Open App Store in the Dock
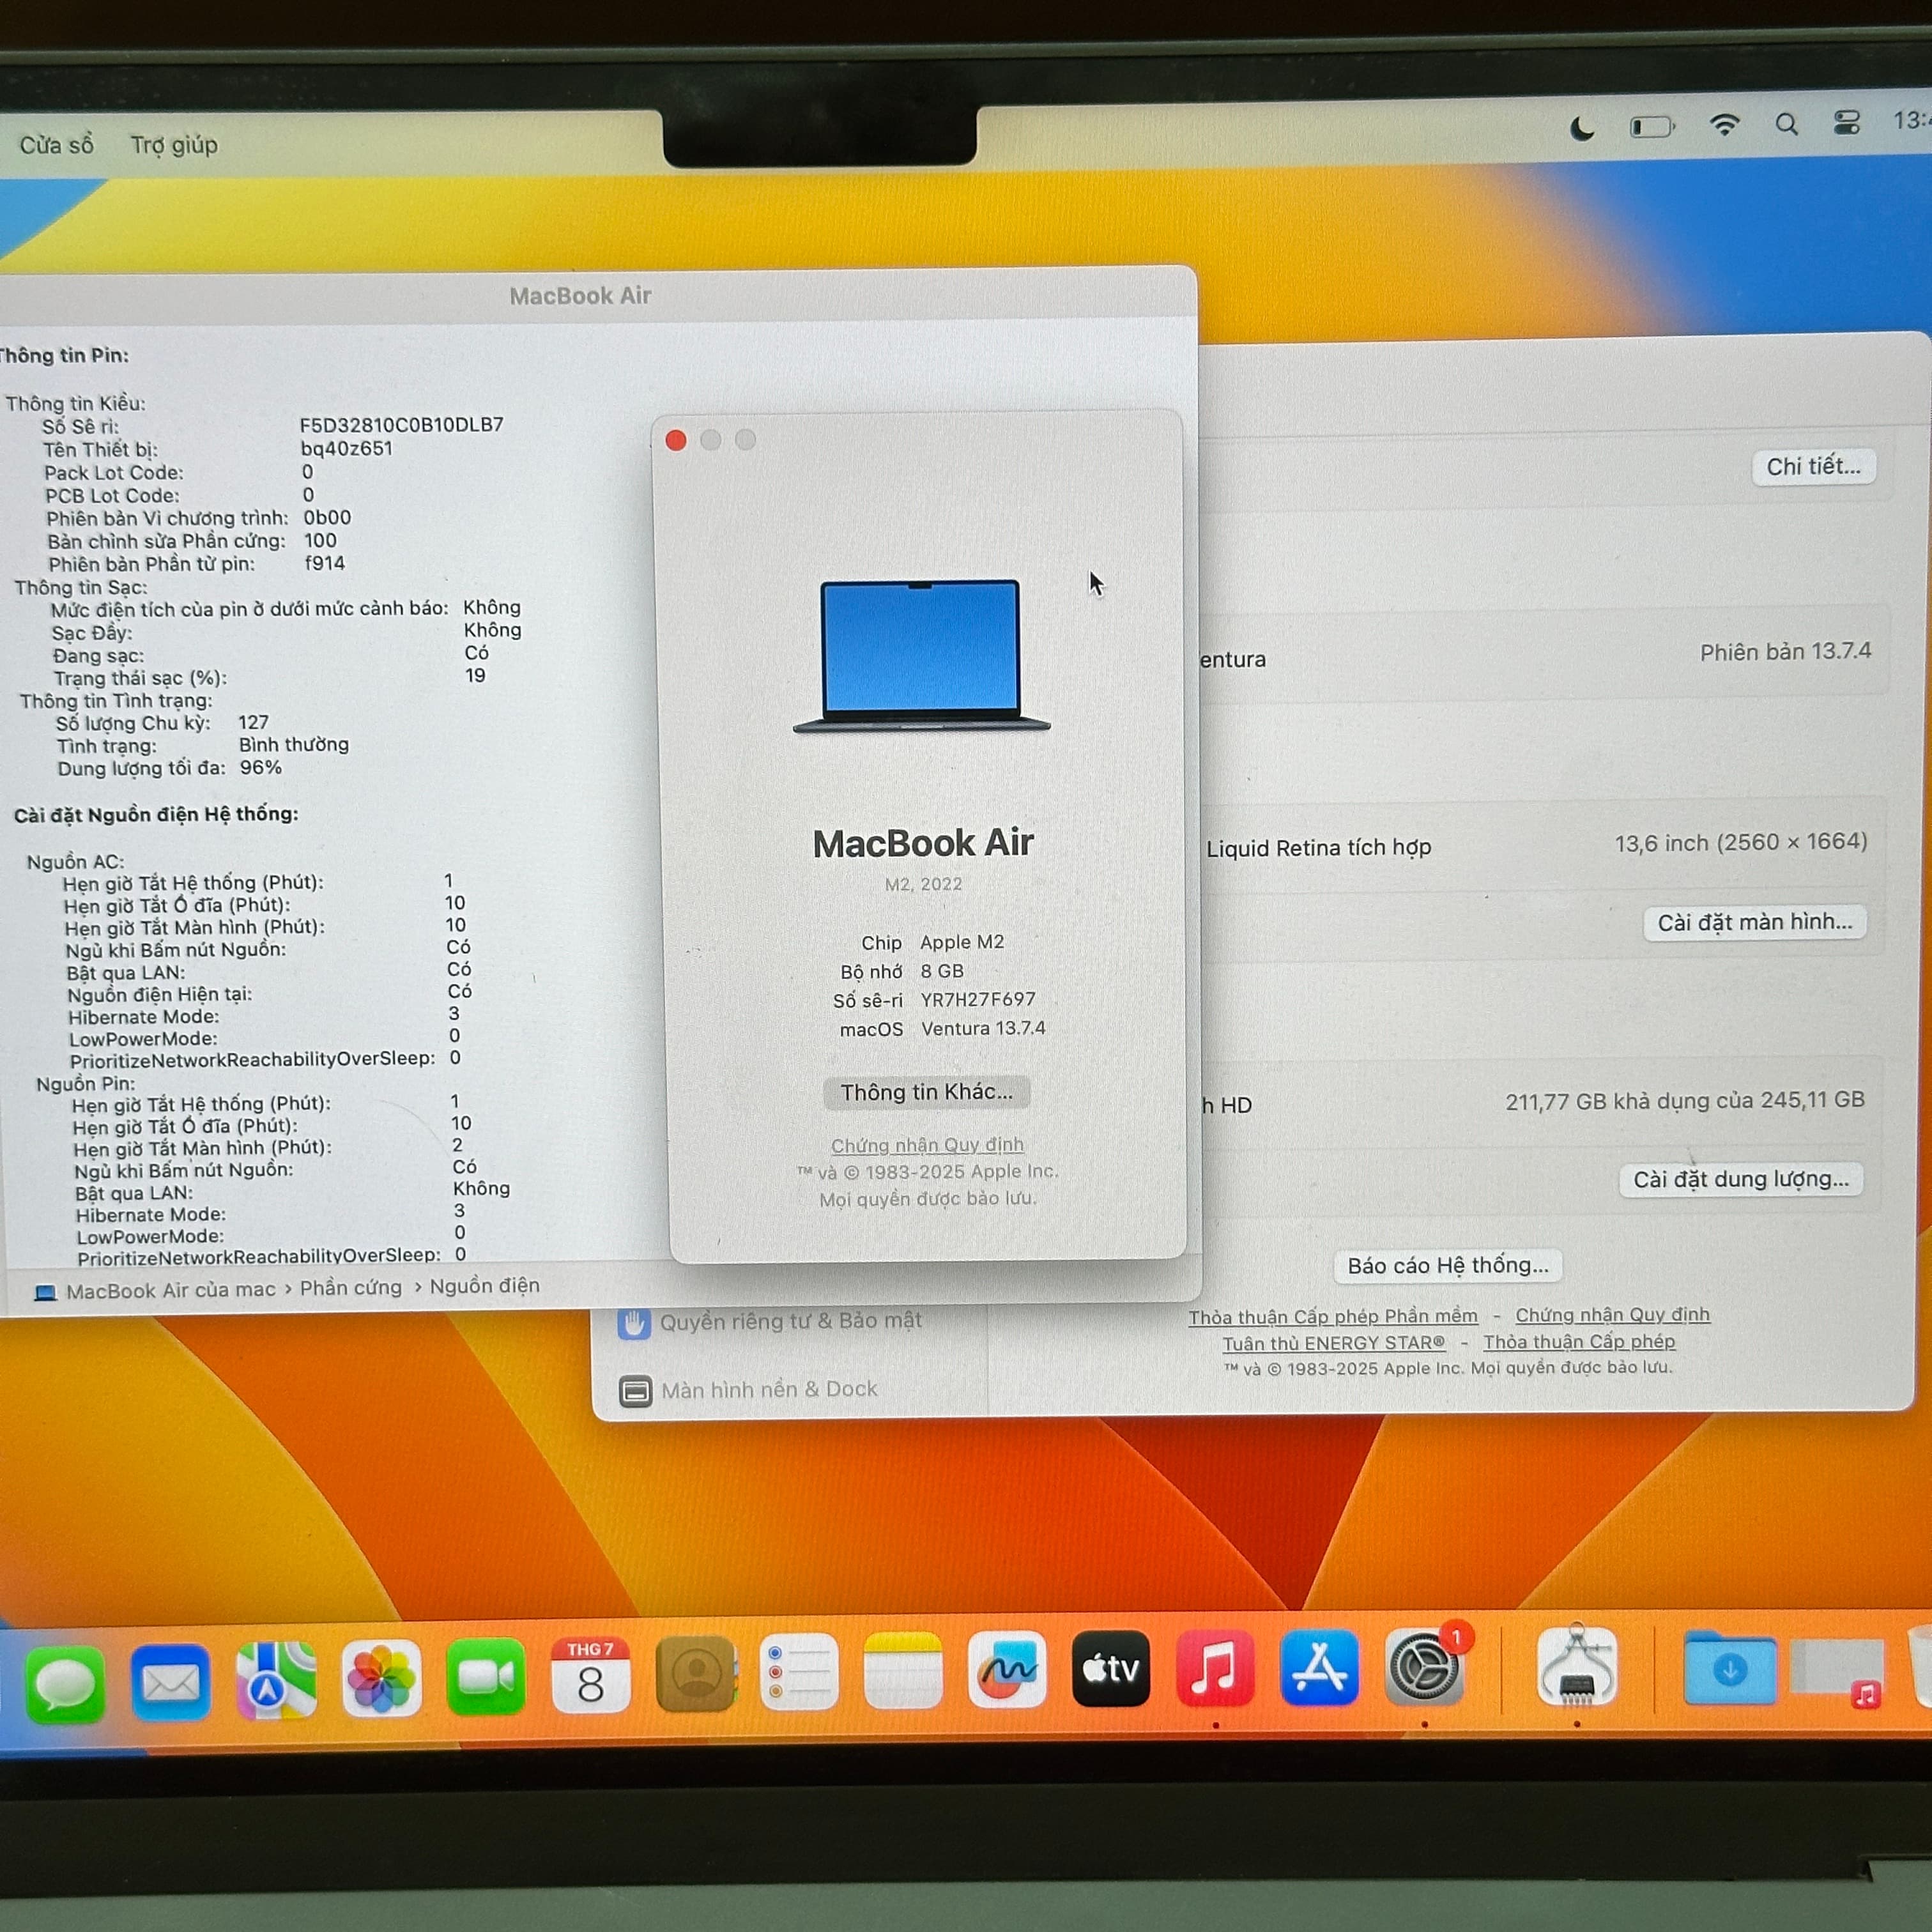1932x1932 pixels. point(1319,1667)
